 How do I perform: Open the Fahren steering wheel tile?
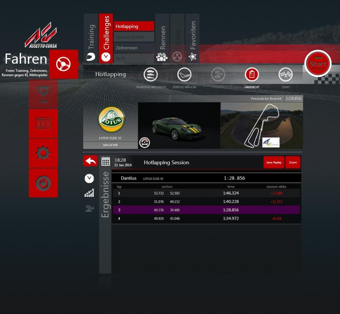(x=63, y=64)
